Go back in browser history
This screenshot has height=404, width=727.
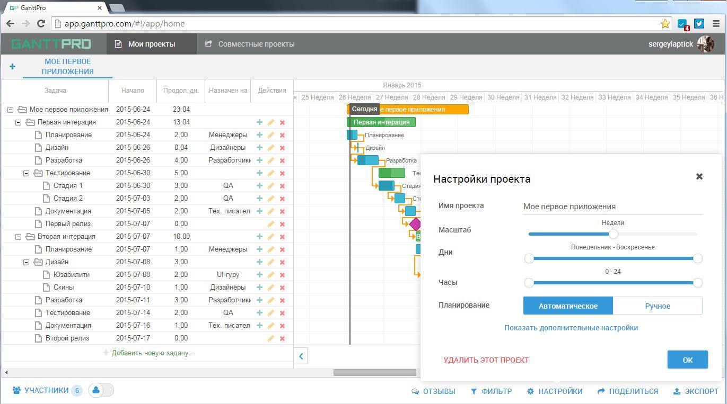[x=10, y=24]
